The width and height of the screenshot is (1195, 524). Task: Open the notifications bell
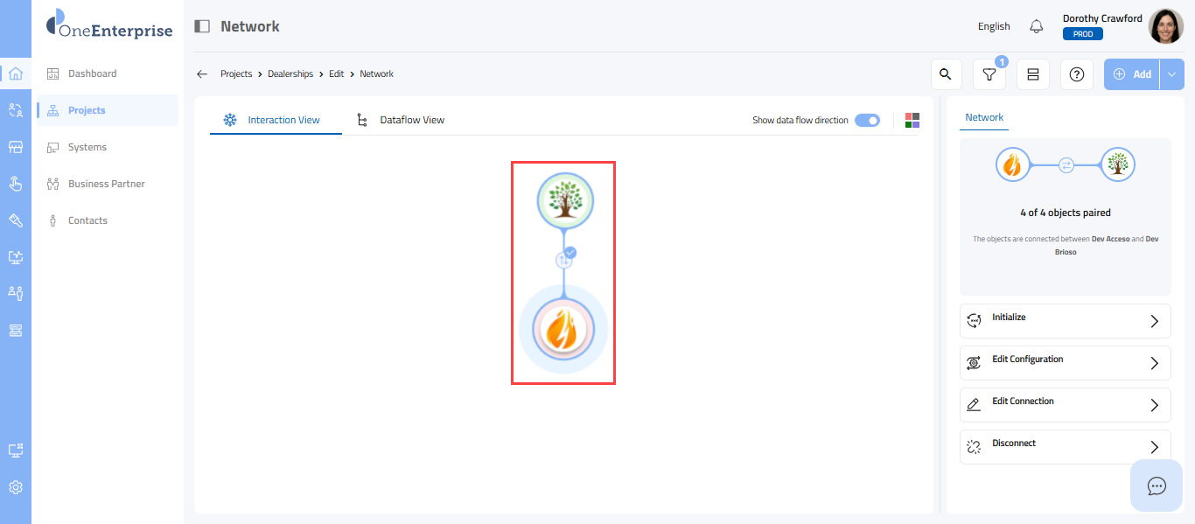coord(1037,26)
